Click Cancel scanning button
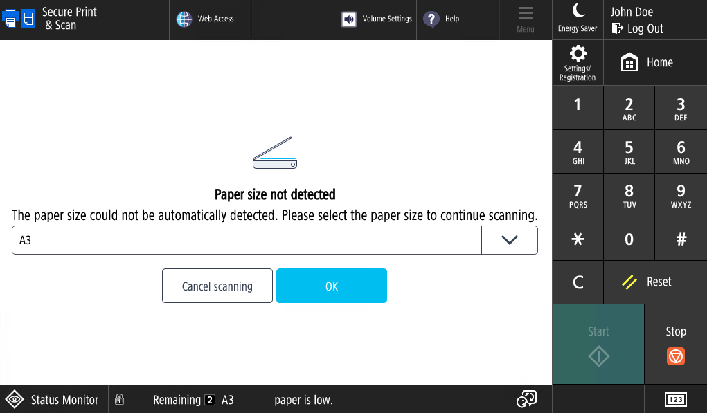 click(x=217, y=286)
